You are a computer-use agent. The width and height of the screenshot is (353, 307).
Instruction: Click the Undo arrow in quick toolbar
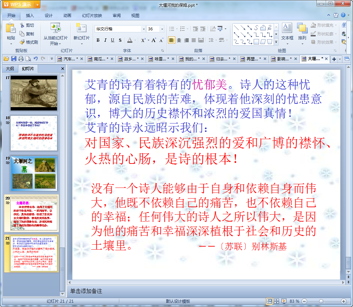pos(36,59)
